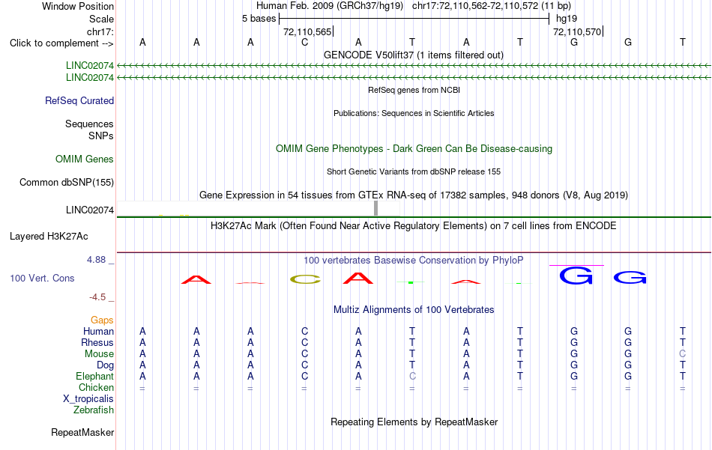Screen dimensions: 712x450
Task: Click the C base in the reference sequence row
Action: point(305,42)
